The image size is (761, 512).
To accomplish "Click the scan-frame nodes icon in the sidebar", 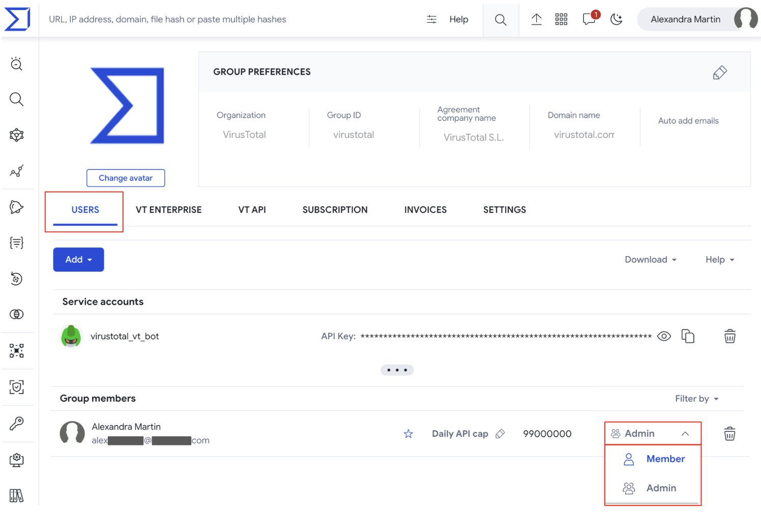I will tap(17, 350).
